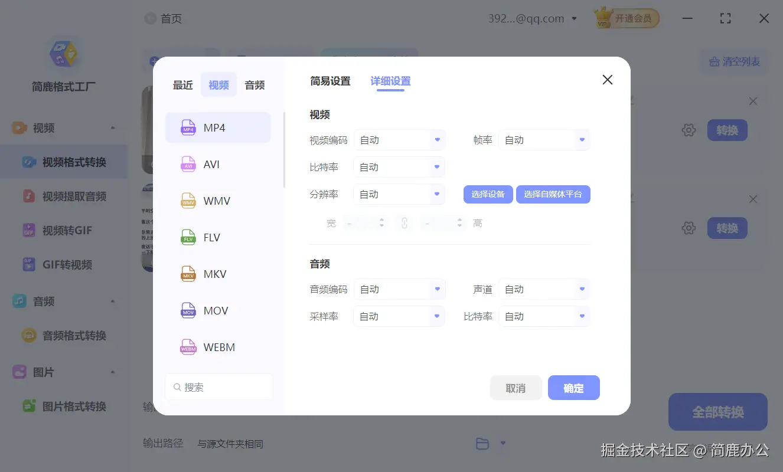The height and width of the screenshot is (472, 783).
Task: Open the 音频编码 dropdown
Action: [x=399, y=290]
